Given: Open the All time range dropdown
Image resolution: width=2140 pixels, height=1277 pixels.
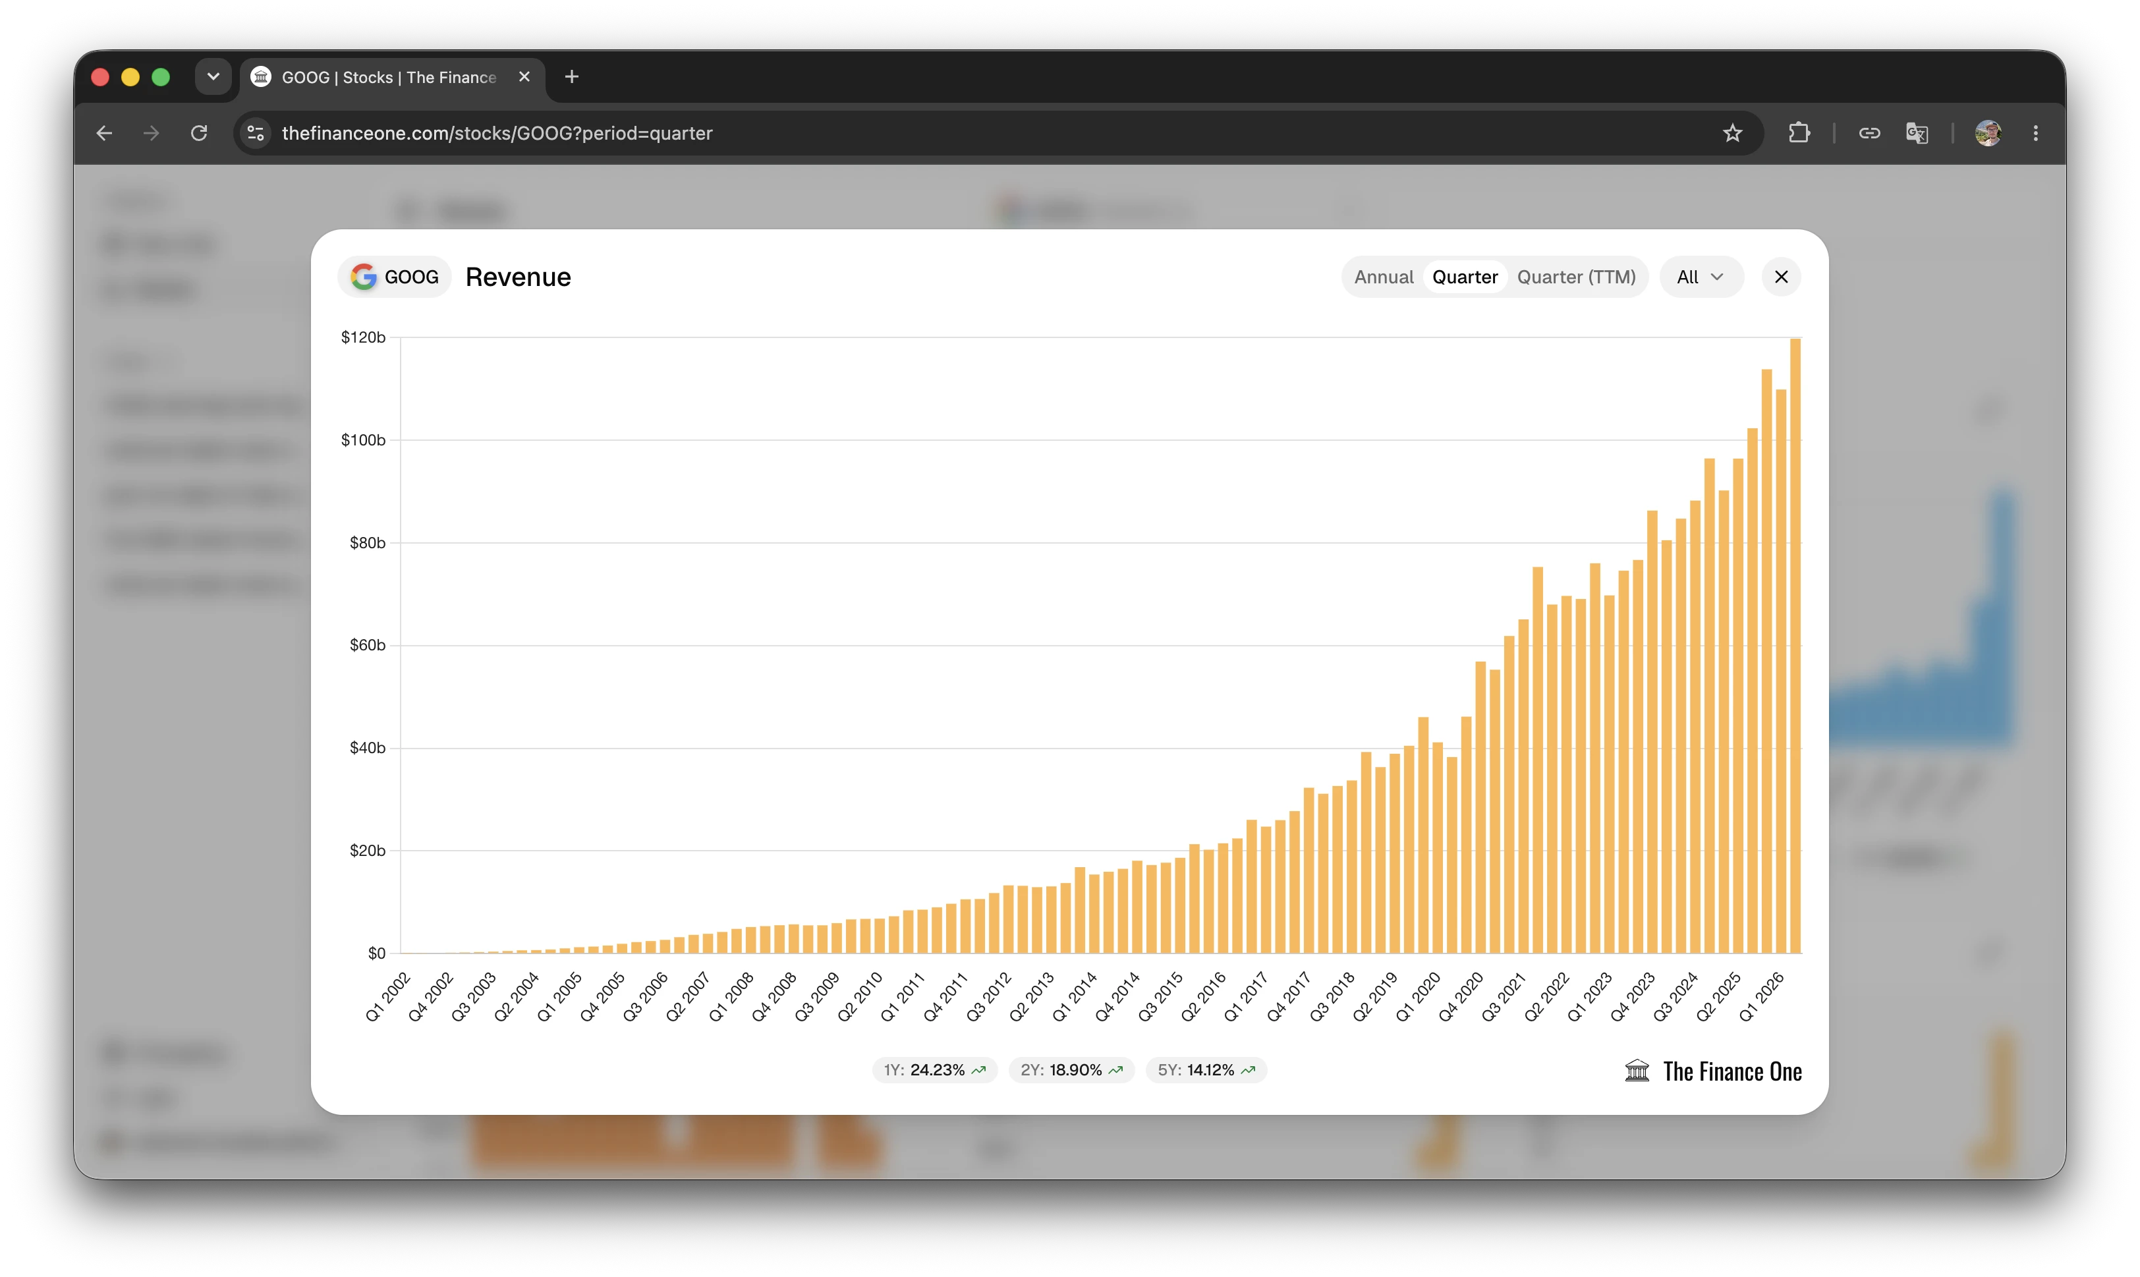Looking at the screenshot, I should [1701, 277].
